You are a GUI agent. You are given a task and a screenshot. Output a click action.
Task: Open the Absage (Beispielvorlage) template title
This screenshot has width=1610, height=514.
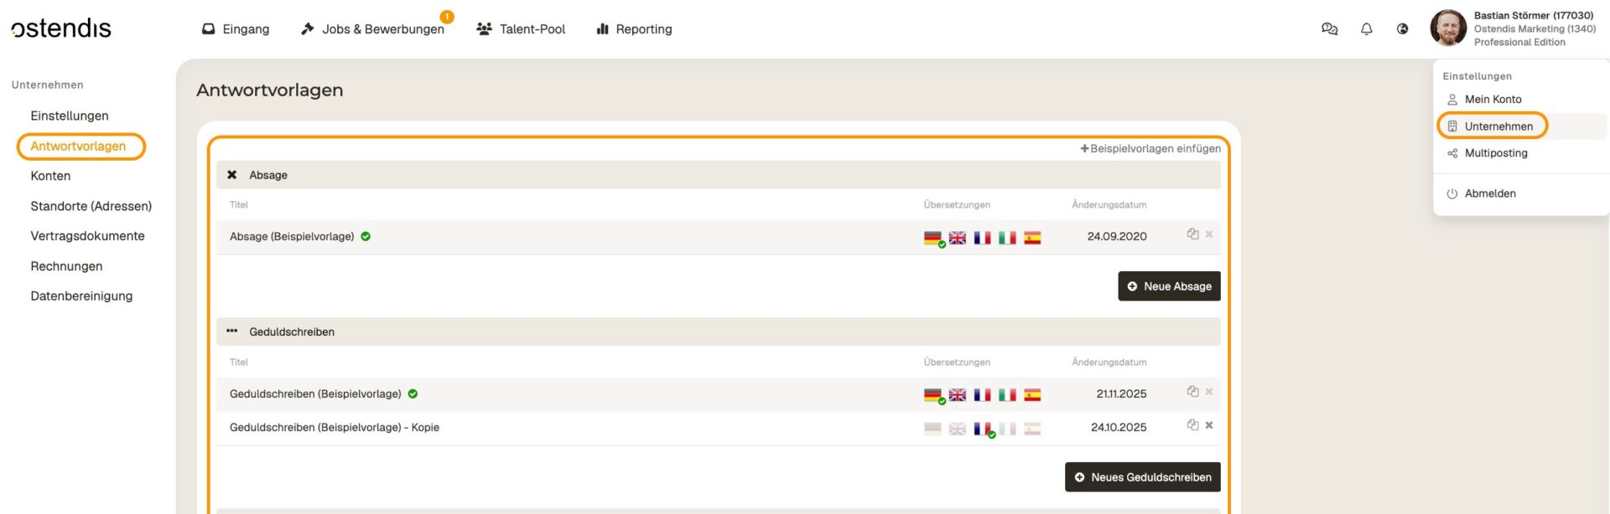(x=291, y=237)
